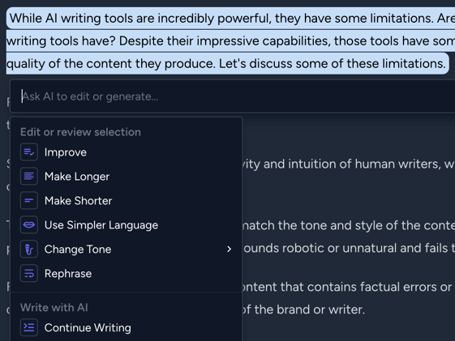Click the Make Longer lines icon
This screenshot has width=455, height=341.
pyautogui.click(x=29, y=176)
